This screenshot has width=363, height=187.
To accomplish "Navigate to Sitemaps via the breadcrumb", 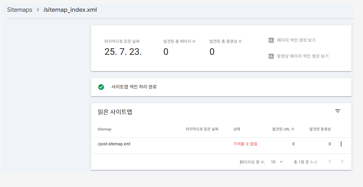I will (x=19, y=10).
